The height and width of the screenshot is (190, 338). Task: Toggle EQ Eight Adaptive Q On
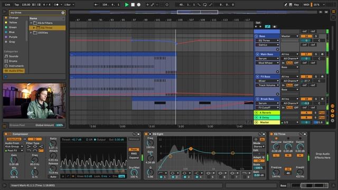click(x=259, y=161)
